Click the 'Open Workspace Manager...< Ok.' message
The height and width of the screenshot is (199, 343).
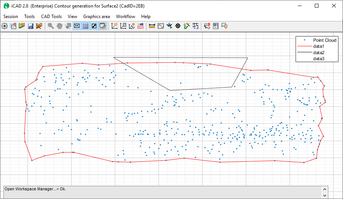click(x=35, y=189)
